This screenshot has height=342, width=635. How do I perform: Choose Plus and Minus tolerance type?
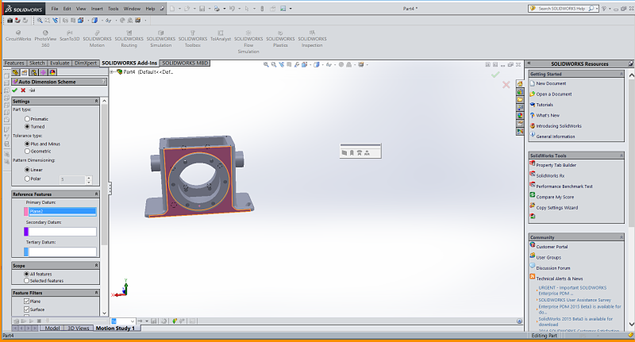tap(27, 144)
